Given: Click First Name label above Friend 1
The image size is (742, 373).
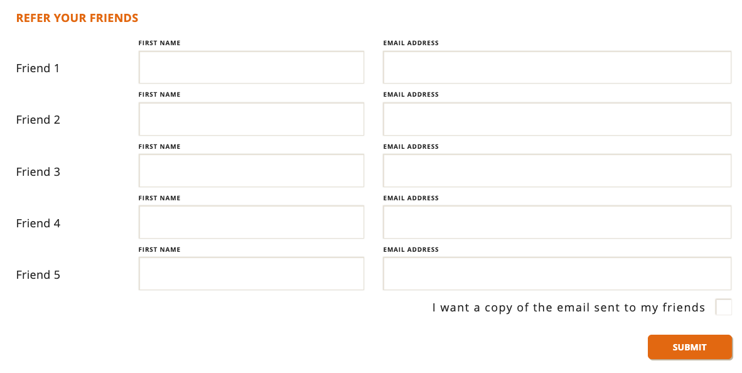Looking at the screenshot, I should click(159, 43).
